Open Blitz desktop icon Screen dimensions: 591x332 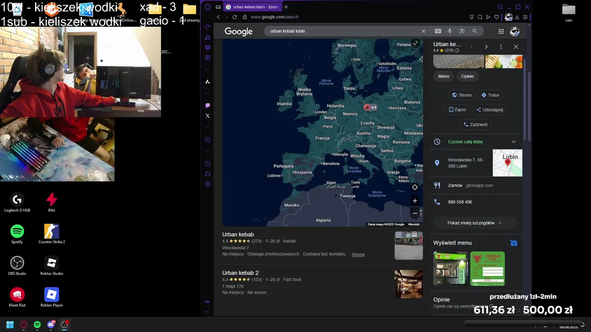click(x=52, y=203)
